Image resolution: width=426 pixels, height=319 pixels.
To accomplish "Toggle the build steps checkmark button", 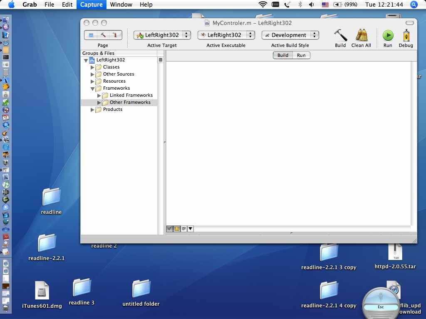I will [x=170, y=229].
